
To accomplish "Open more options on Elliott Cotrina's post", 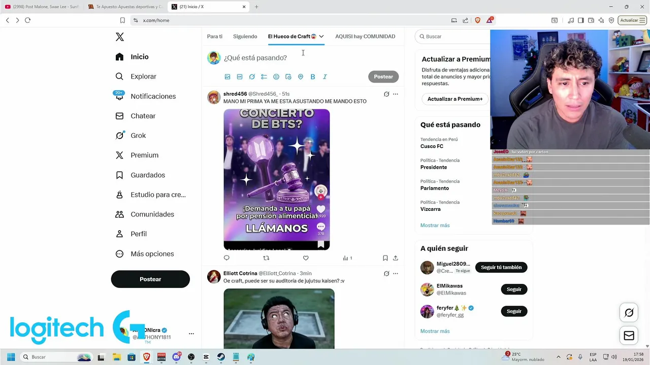I will [396, 273].
